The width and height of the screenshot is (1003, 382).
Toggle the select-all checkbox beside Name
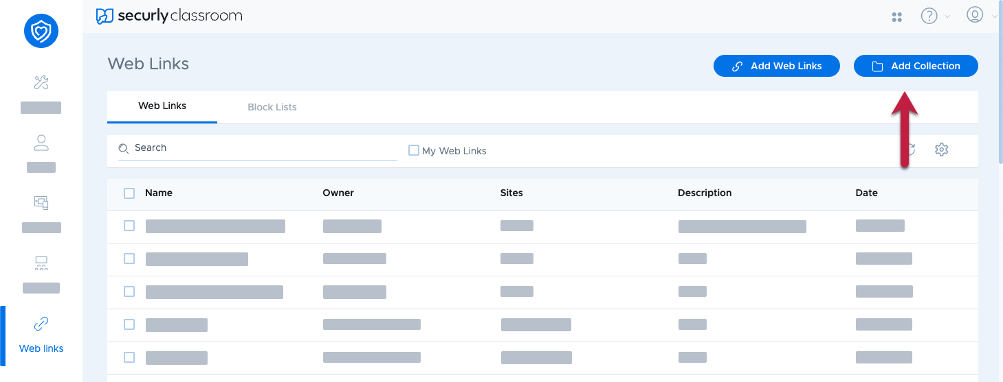point(129,193)
